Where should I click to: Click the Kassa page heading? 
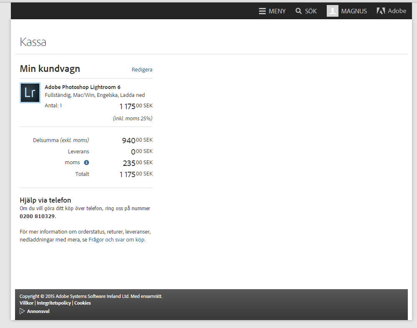pos(33,42)
